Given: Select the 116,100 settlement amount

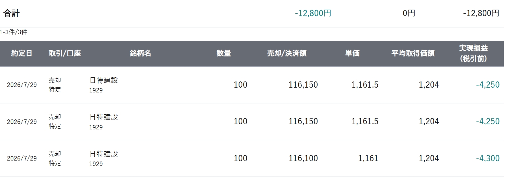Looking at the screenshot, I should click(x=303, y=158).
